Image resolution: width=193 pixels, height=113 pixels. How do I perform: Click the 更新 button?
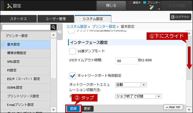point(87,108)
